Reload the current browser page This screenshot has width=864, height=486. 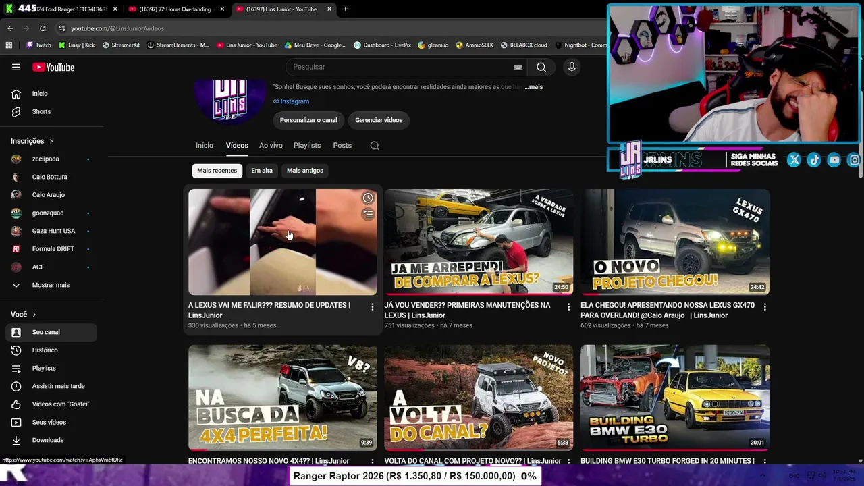click(x=43, y=28)
